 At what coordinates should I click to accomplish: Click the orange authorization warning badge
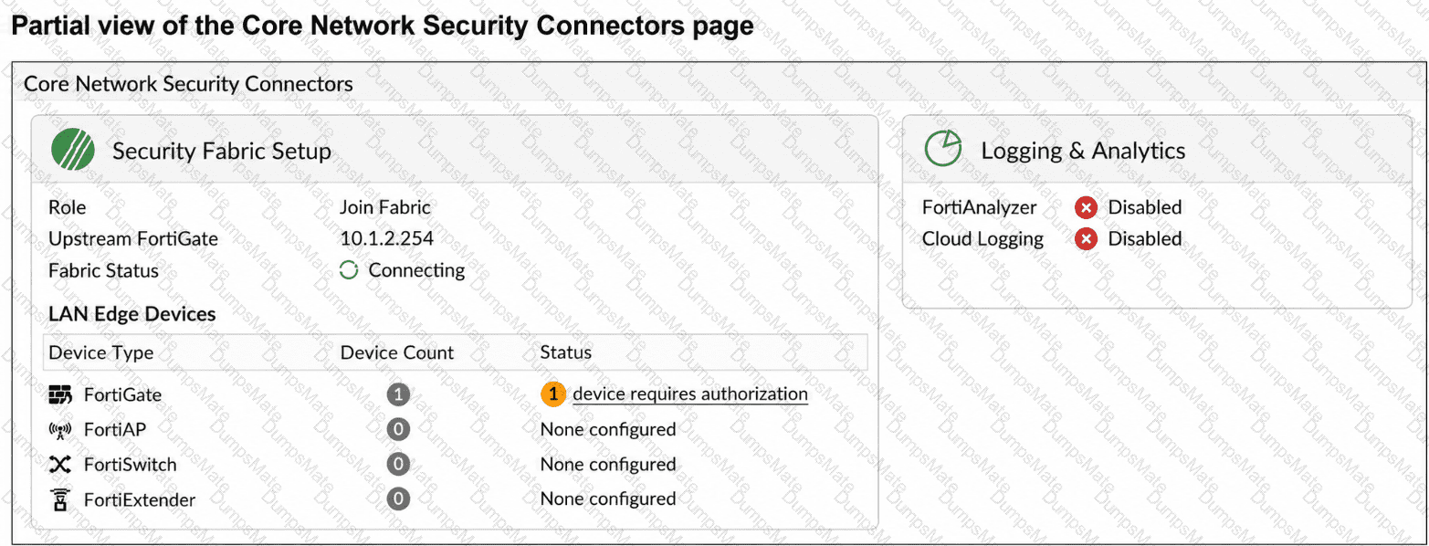click(553, 394)
